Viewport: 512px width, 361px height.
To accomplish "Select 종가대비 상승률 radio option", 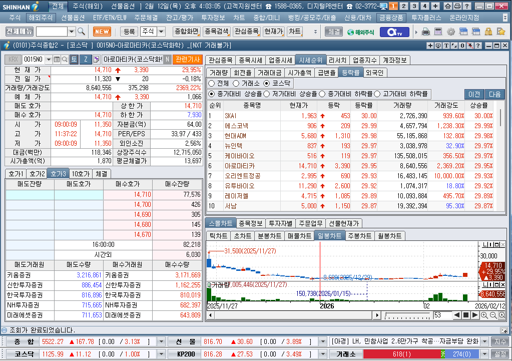I will 212,94.
